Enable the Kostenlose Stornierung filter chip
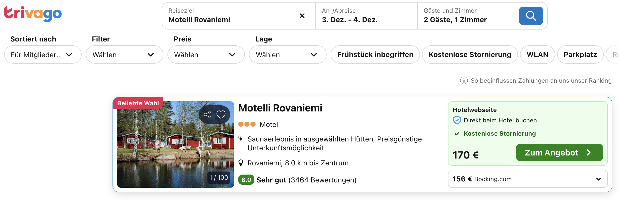Screen dimensions: 619x200 tap(470, 54)
